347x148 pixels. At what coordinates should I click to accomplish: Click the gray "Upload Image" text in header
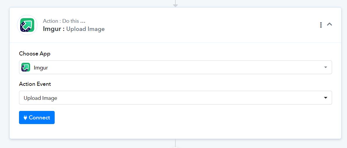point(85,29)
